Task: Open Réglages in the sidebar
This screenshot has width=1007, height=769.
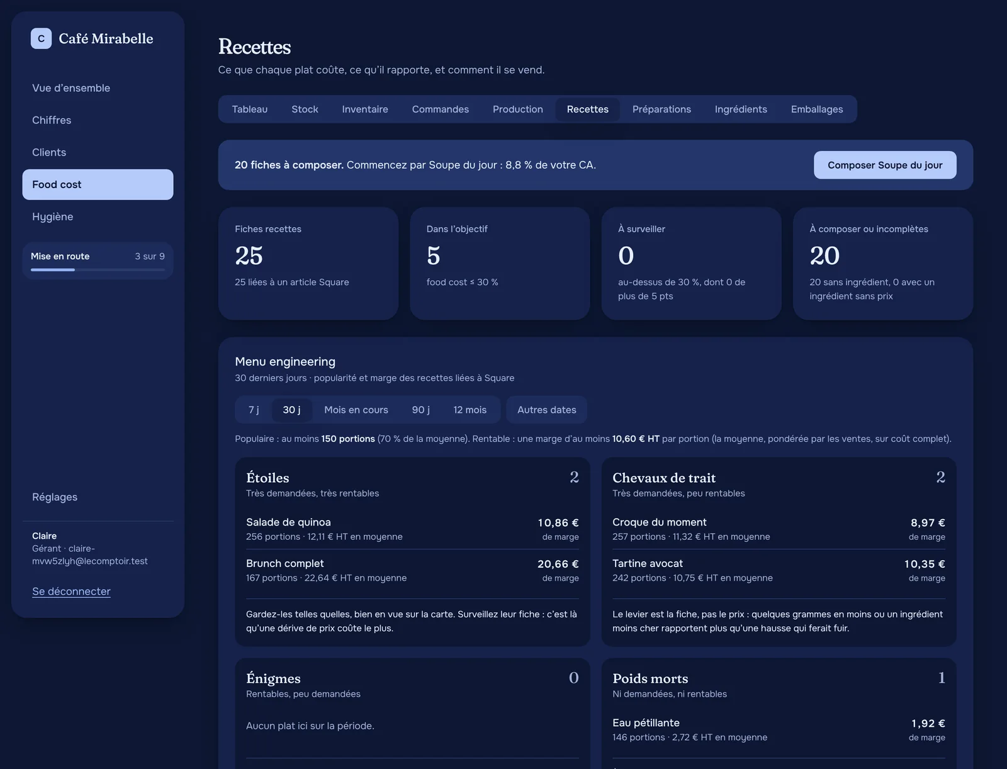Action: (x=98, y=497)
